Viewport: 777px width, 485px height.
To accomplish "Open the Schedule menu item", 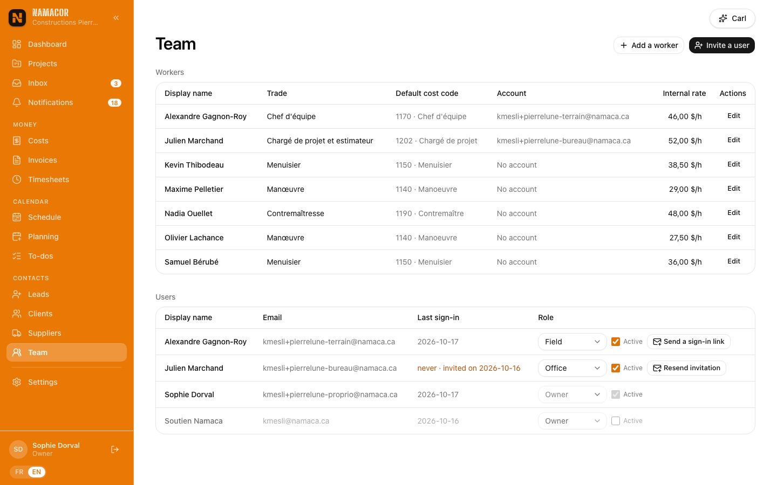I will [67, 217].
